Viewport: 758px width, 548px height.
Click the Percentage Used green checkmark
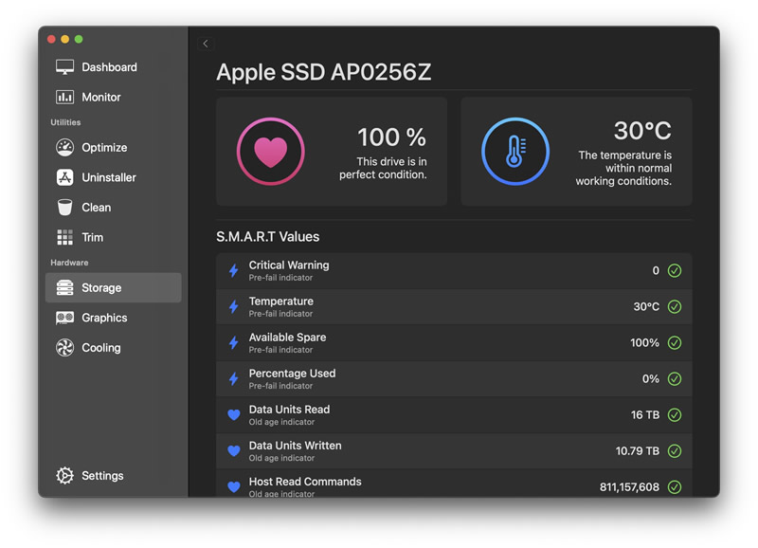675,378
